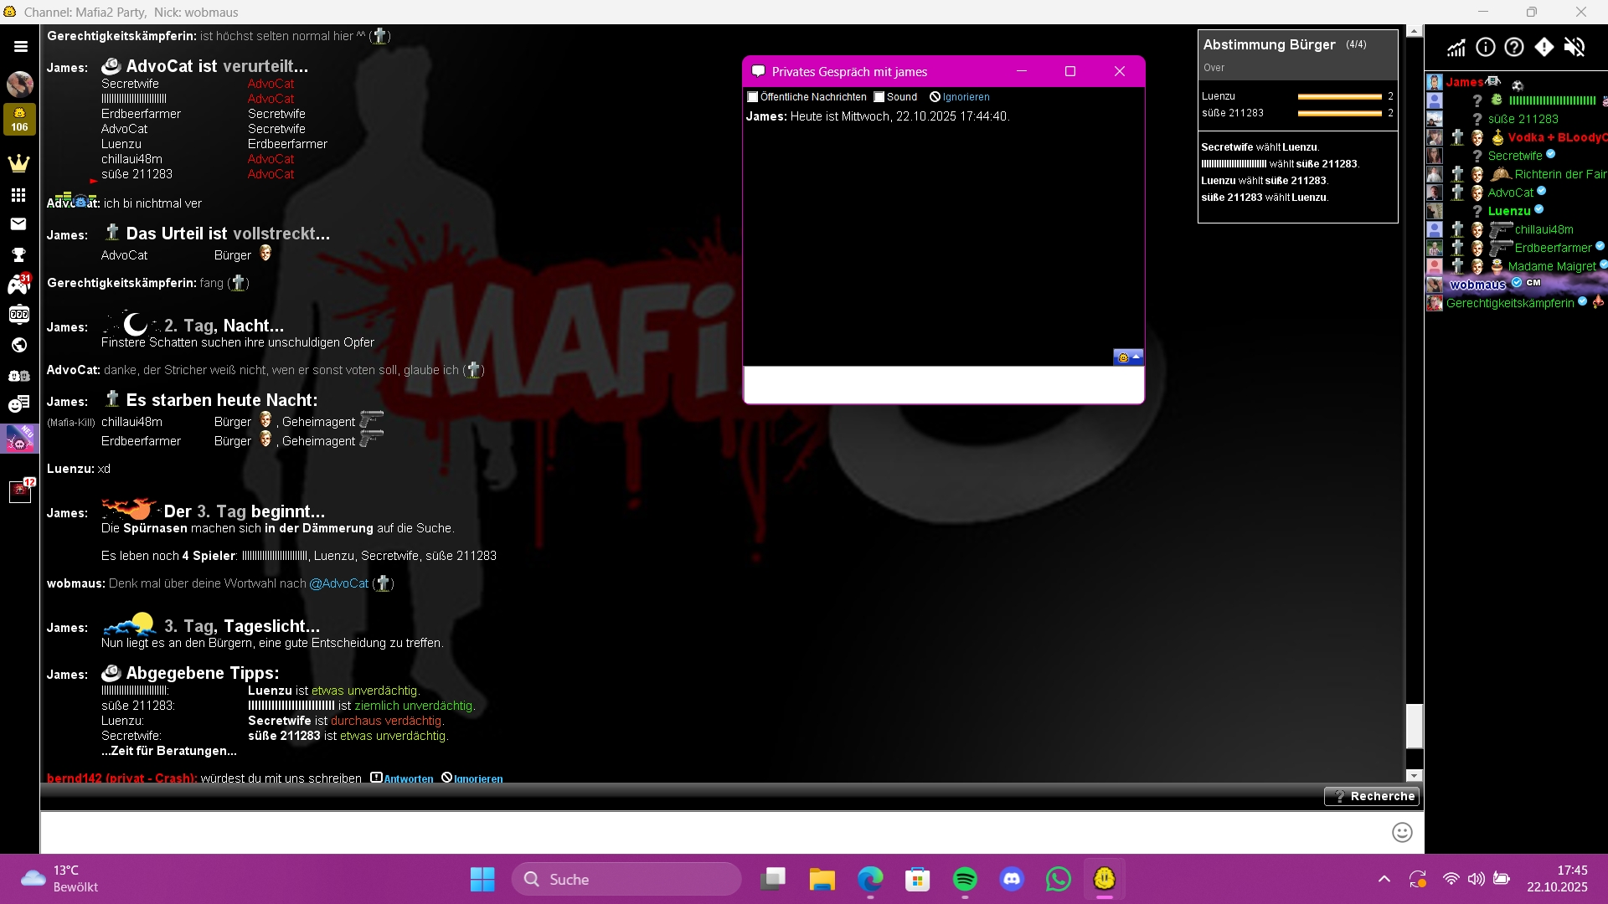
Task: Open the mail envelope icon
Action: (18, 223)
